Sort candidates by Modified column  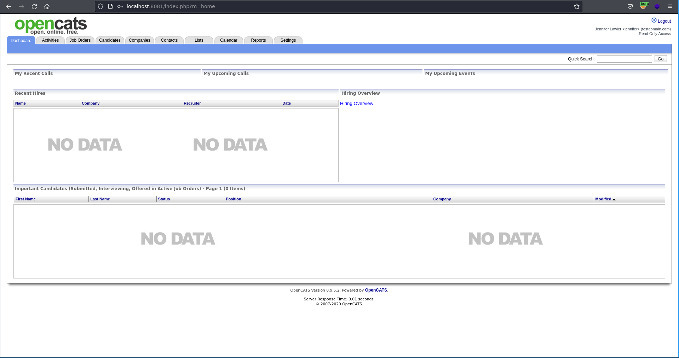[x=603, y=199]
